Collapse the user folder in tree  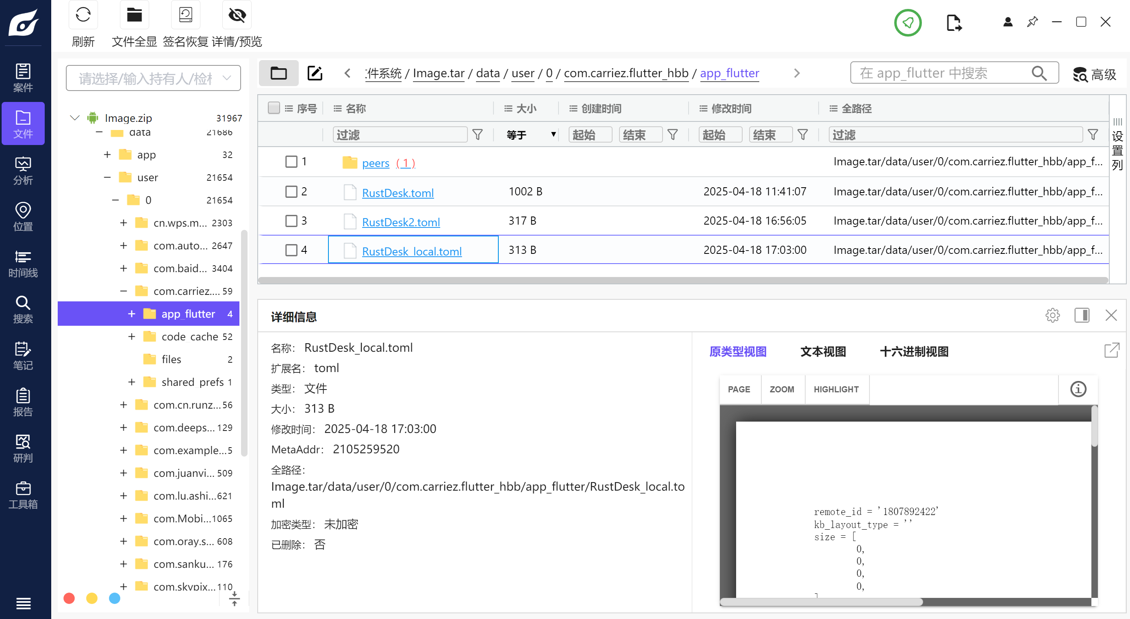click(x=107, y=177)
